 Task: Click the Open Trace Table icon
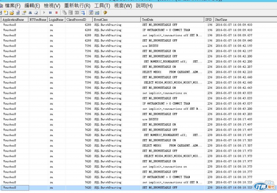(18, 13)
